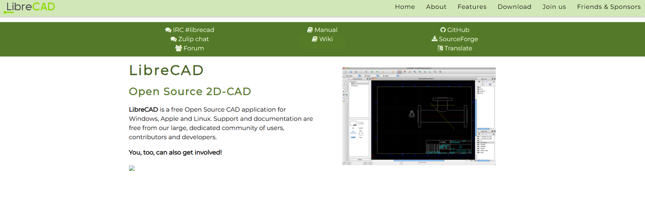Viewport: 645px width, 212px height.
Task: Open the IRC #librecad chat link
Action: click(x=189, y=30)
